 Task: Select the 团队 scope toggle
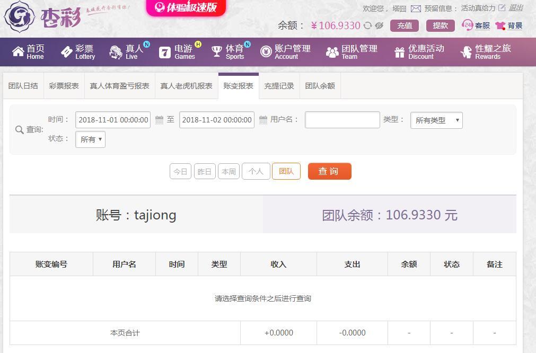pyautogui.click(x=286, y=171)
